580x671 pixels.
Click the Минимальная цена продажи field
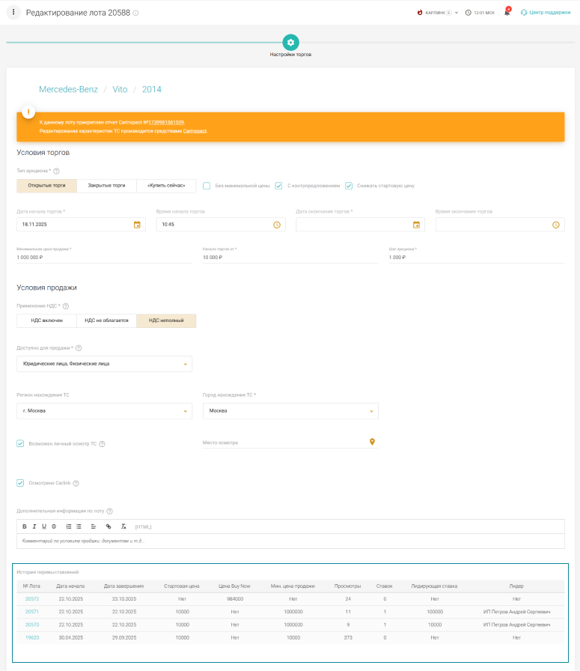[x=104, y=257]
